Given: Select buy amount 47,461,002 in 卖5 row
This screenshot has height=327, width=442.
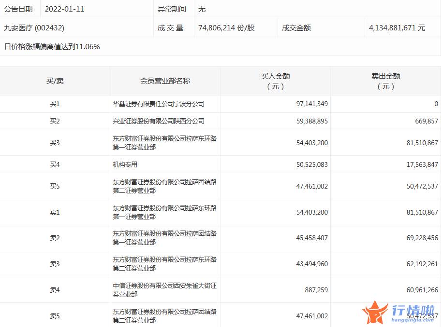Looking at the screenshot, I should pyautogui.click(x=312, y=316).
